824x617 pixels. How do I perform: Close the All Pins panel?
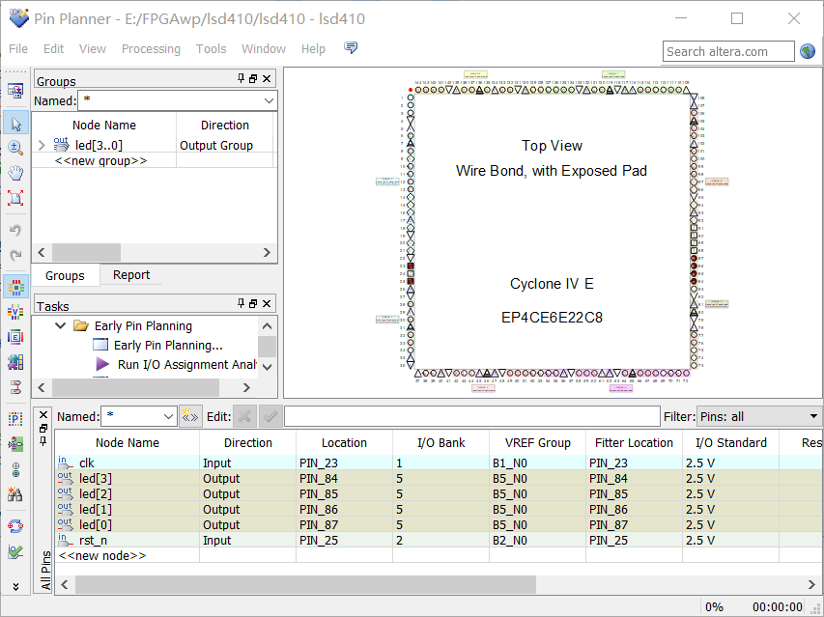click(x=43, y=415)
